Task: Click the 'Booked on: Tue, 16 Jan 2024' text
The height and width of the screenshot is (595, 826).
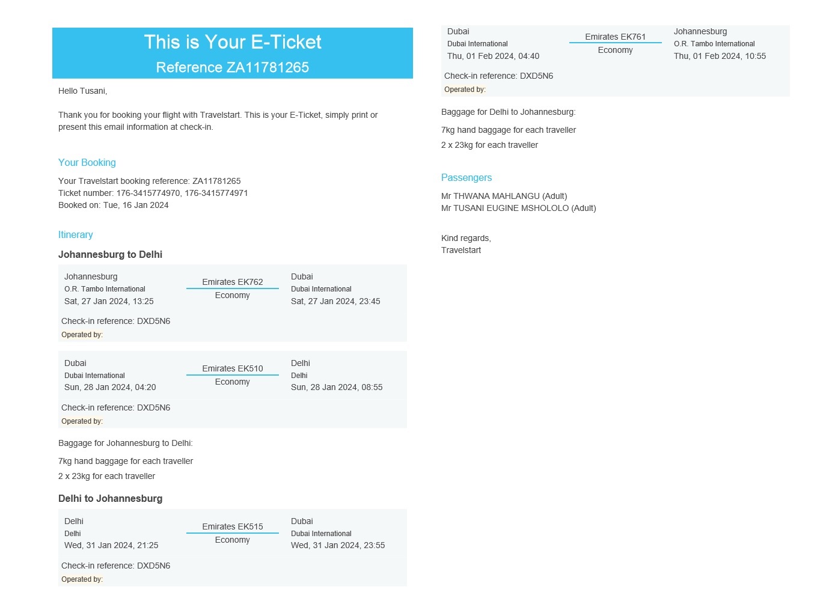Action: pos(114,205)
